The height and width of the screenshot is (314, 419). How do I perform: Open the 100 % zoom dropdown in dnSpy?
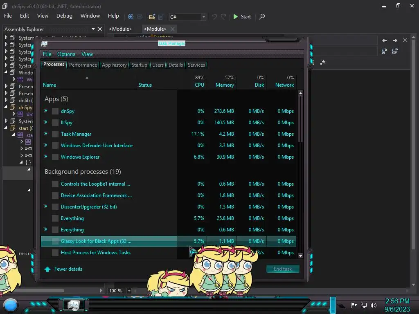pos(129,291)
